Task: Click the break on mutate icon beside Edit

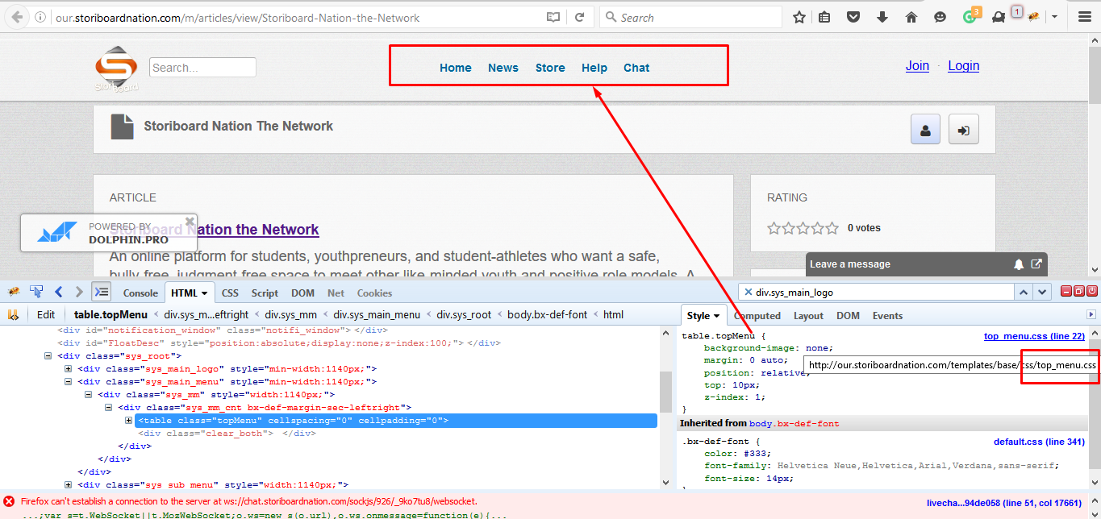Action: 13,315
